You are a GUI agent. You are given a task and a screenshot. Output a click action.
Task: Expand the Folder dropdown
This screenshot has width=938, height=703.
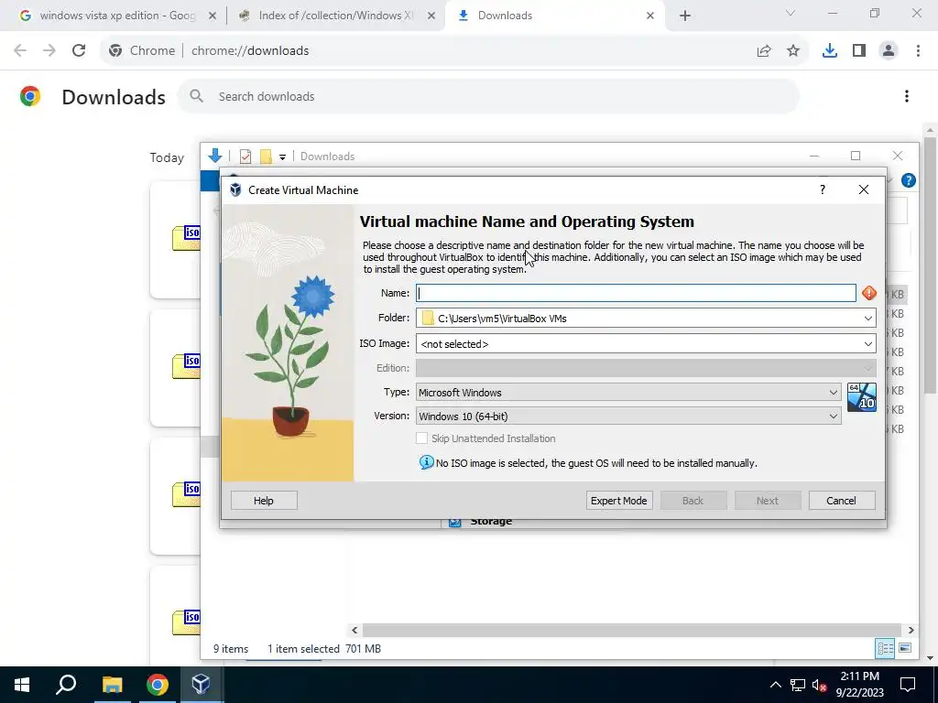point(868,318)
